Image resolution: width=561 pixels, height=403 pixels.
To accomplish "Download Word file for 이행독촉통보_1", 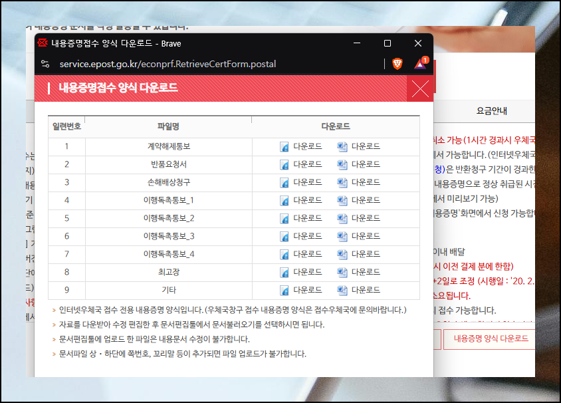I will [x=358, y=200].
